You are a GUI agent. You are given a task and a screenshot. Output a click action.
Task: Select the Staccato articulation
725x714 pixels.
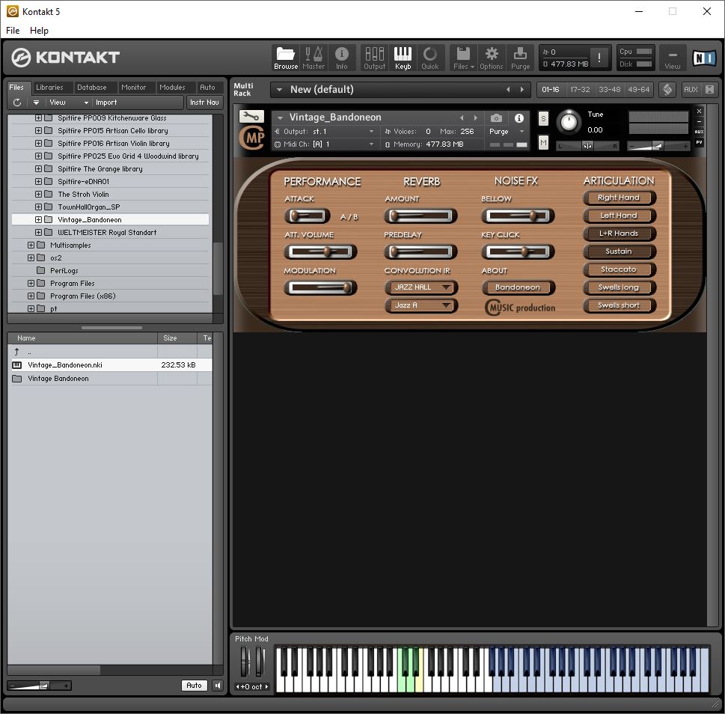click(x=619, y=269)
